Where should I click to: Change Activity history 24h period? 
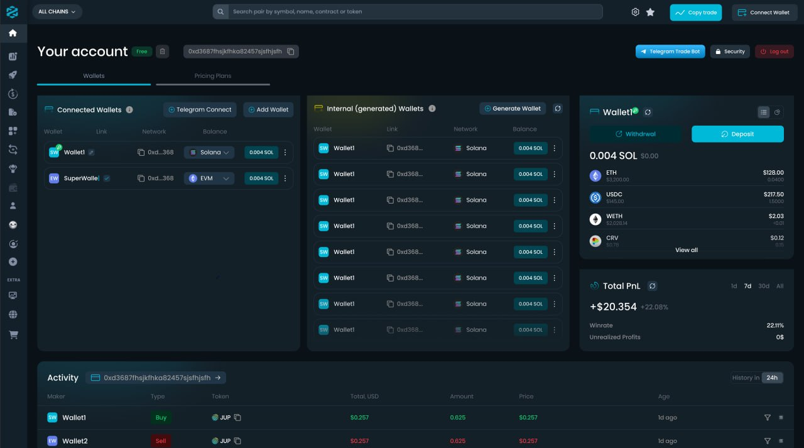pyautogui.click(x=772, y=378)
